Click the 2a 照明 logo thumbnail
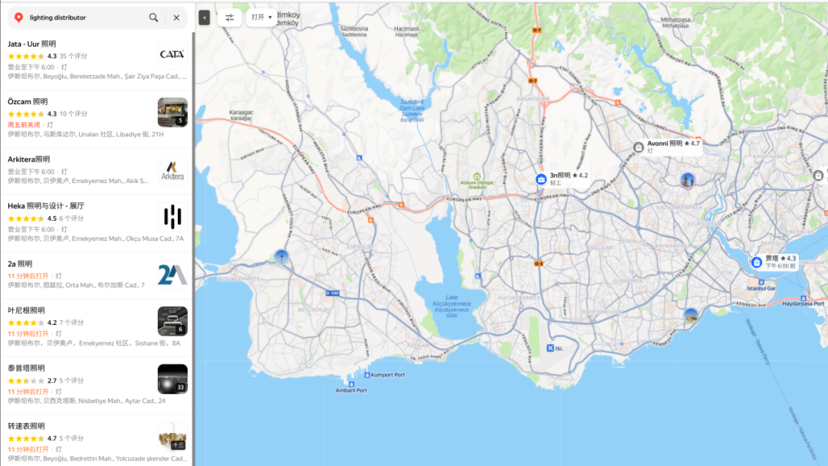 click(172, 274)
